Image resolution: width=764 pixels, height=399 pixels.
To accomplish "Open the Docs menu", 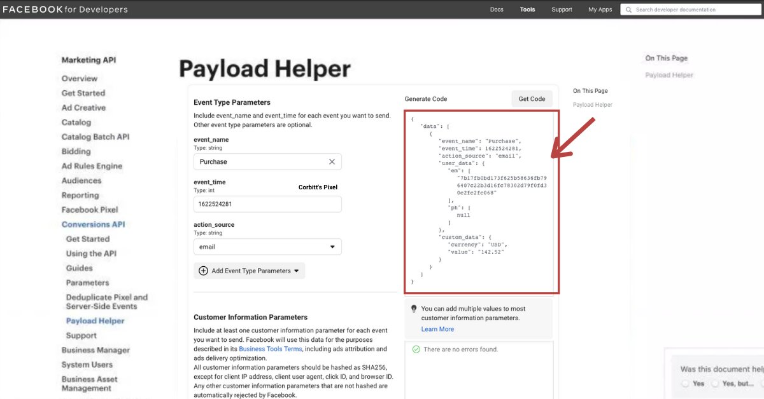I will 497,10.
